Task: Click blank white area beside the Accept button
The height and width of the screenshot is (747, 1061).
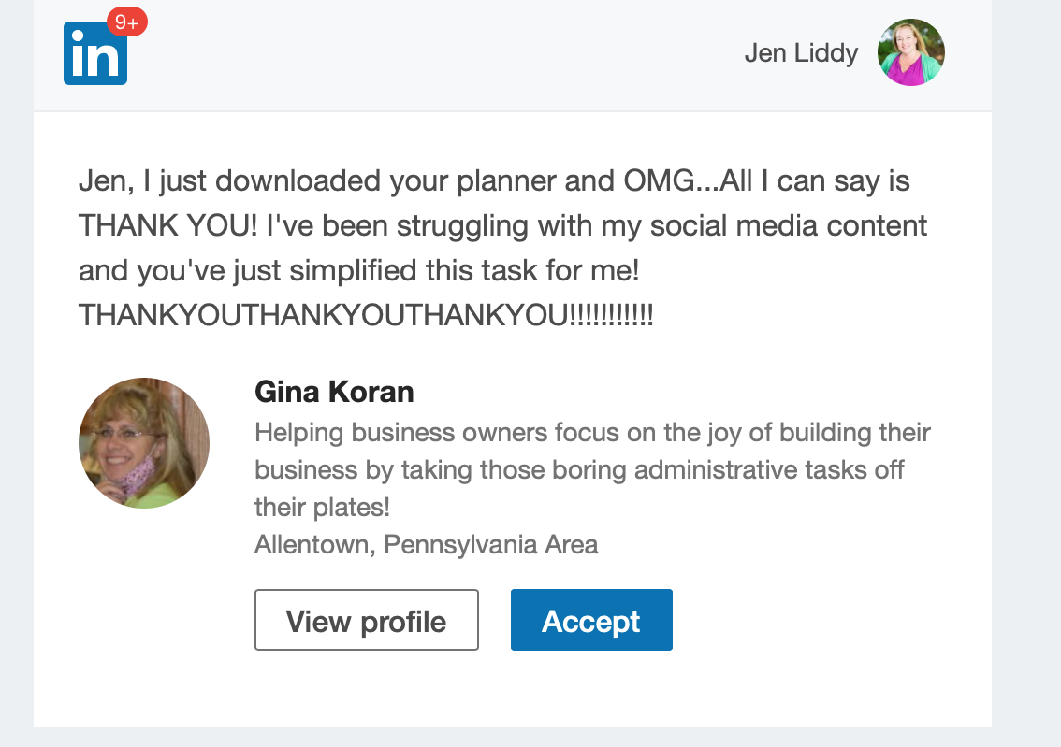Action: (x=823, y=620)
